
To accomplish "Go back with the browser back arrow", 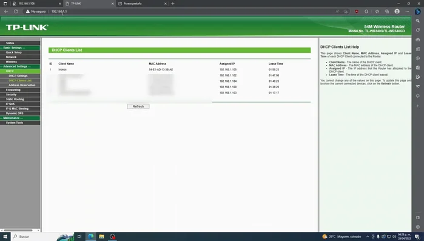I will pyautogui.click(x=6, y=12).
